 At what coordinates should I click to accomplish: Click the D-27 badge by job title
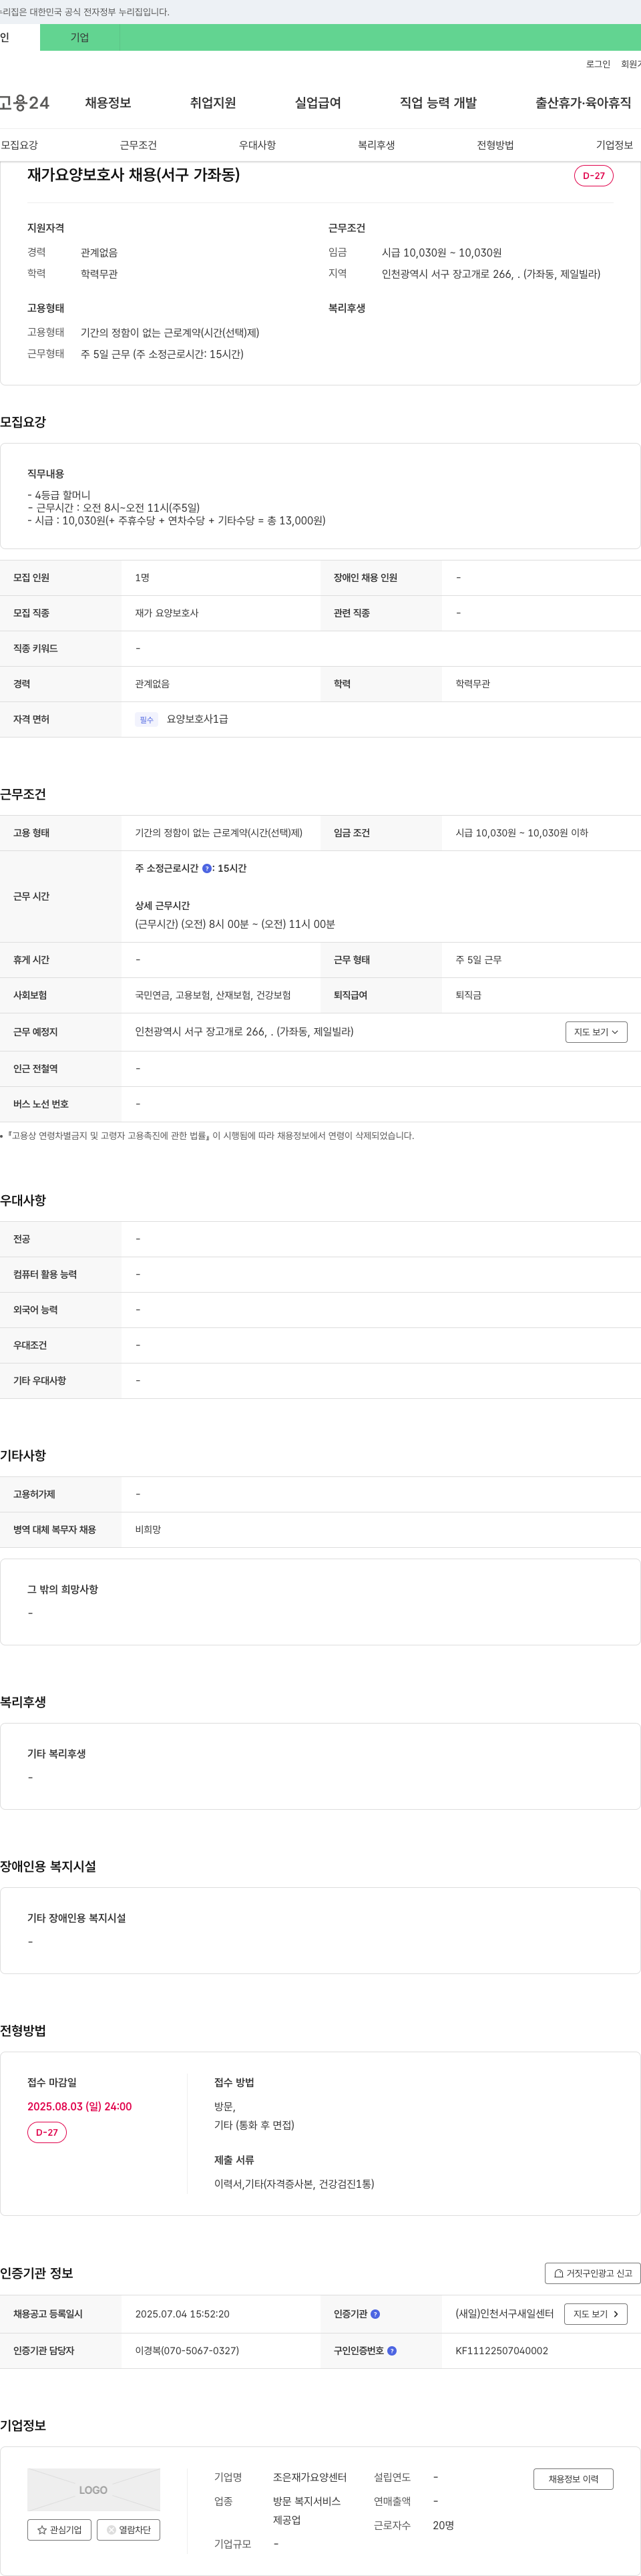tap(593, 176)
